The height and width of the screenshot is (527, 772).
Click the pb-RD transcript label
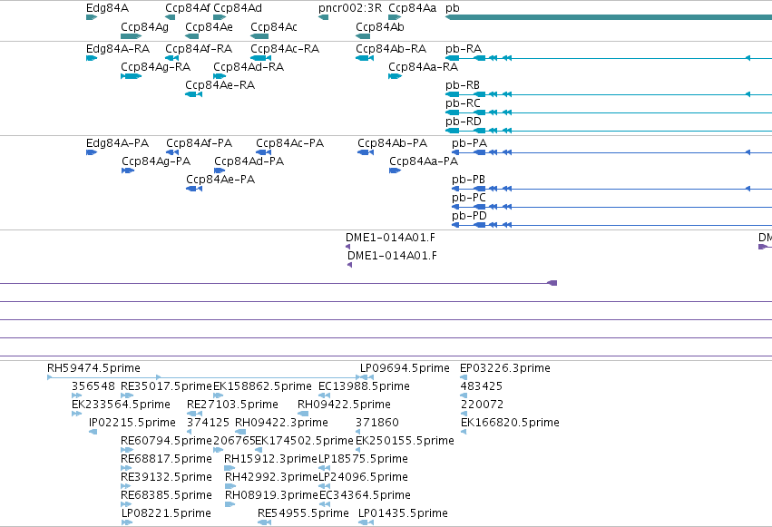coord(464,122)
